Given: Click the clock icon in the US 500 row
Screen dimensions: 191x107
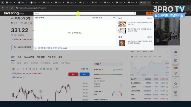Looking at the screenshot, I should coord(167,87).
